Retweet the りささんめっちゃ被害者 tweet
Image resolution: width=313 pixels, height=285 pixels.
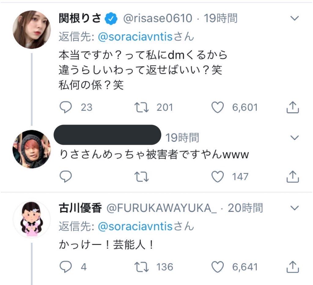click(141, 176)
